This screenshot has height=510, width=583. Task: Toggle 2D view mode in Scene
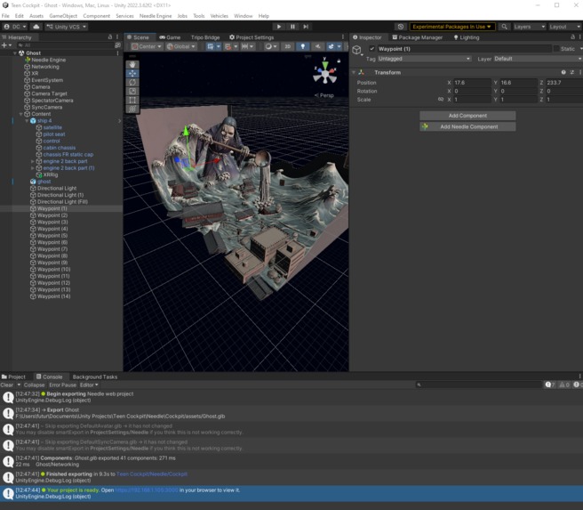tap(287, 46)
